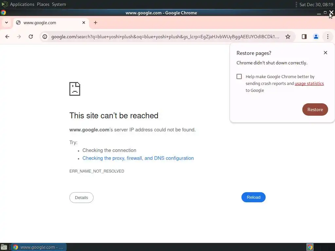The image size is (335, 251).
Task: Open the usage statistics link
Action: pos(309,83)
